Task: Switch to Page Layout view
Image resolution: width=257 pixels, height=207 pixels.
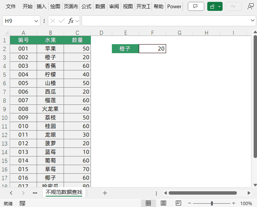Action: pos(163,203)
